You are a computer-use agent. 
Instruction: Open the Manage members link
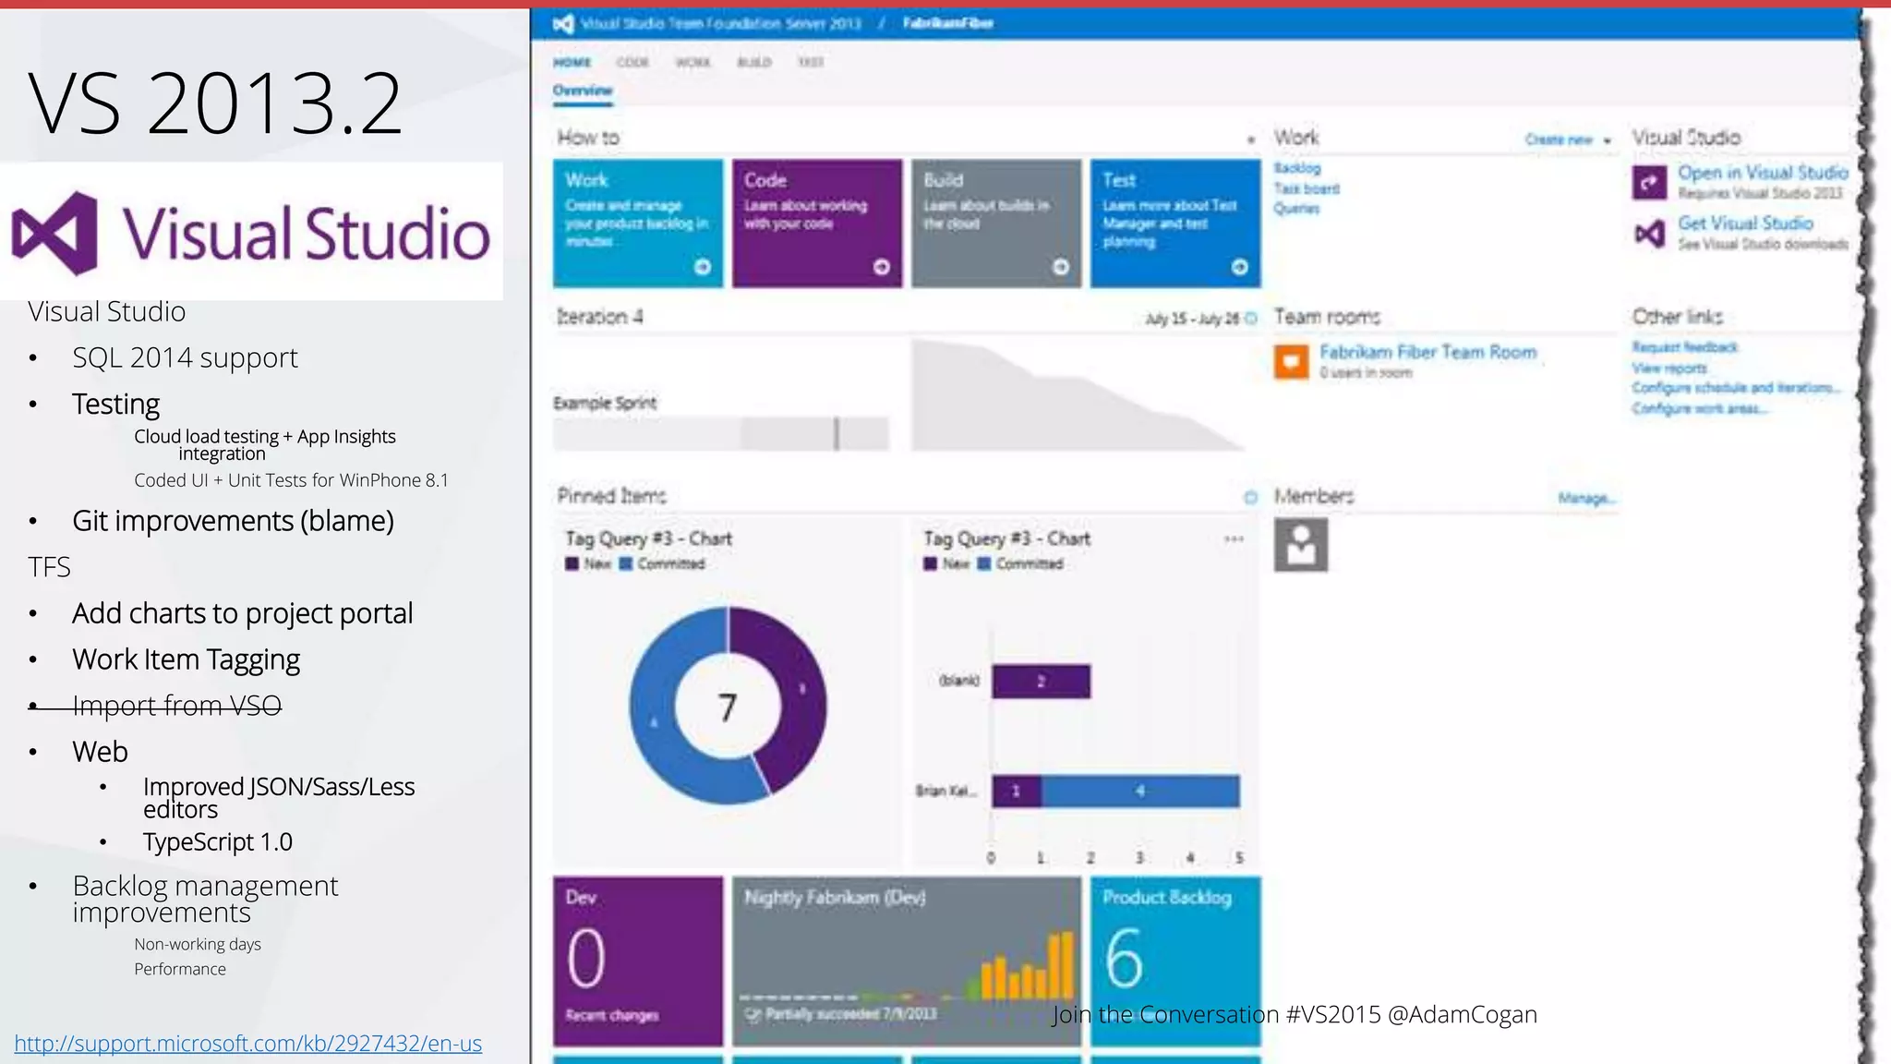click(x=1586, y=499)
